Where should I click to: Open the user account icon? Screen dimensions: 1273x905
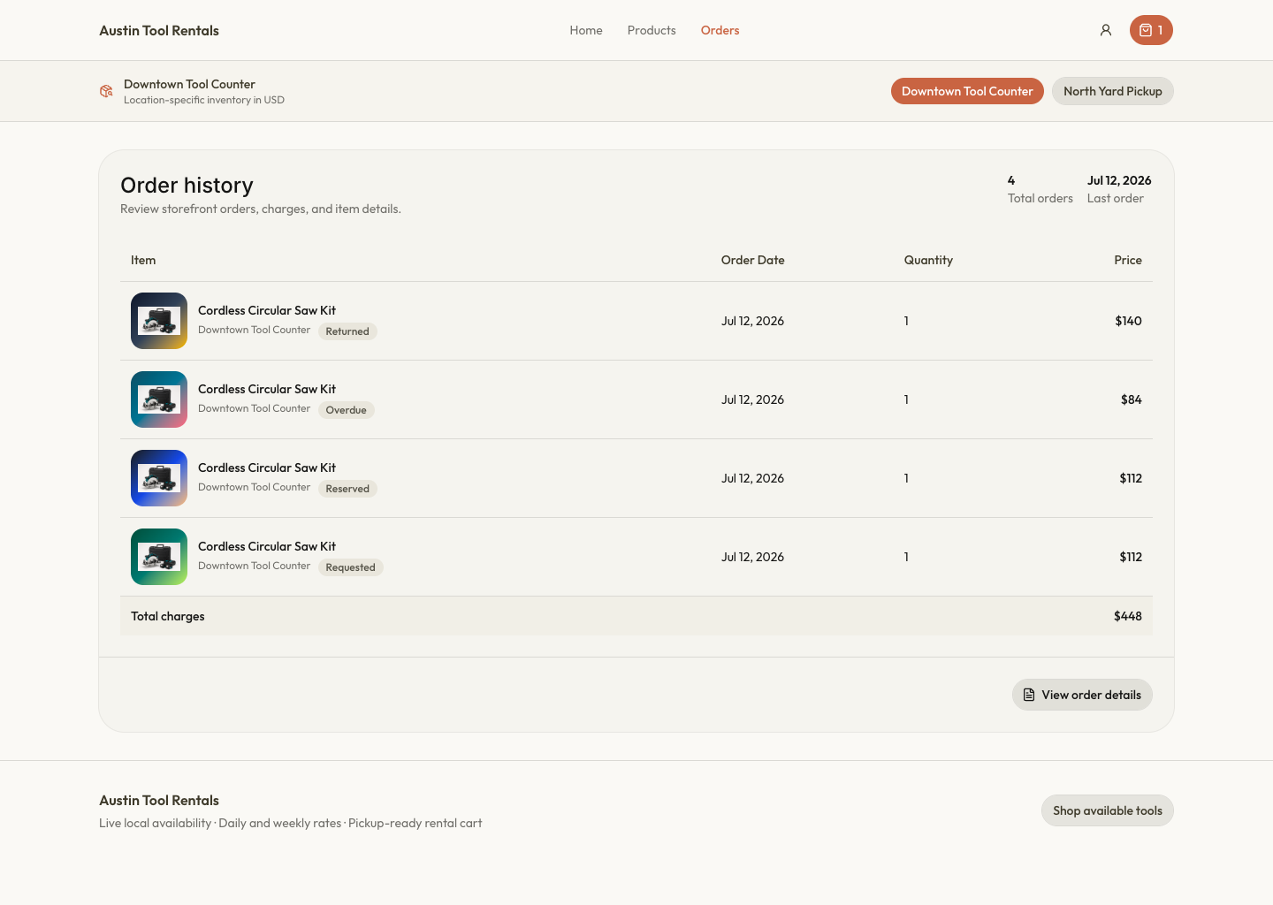(x=1106, y=30)
